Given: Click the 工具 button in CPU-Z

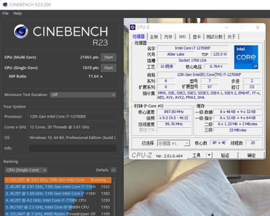Looking at the screenshot, I should pos(197,155).
